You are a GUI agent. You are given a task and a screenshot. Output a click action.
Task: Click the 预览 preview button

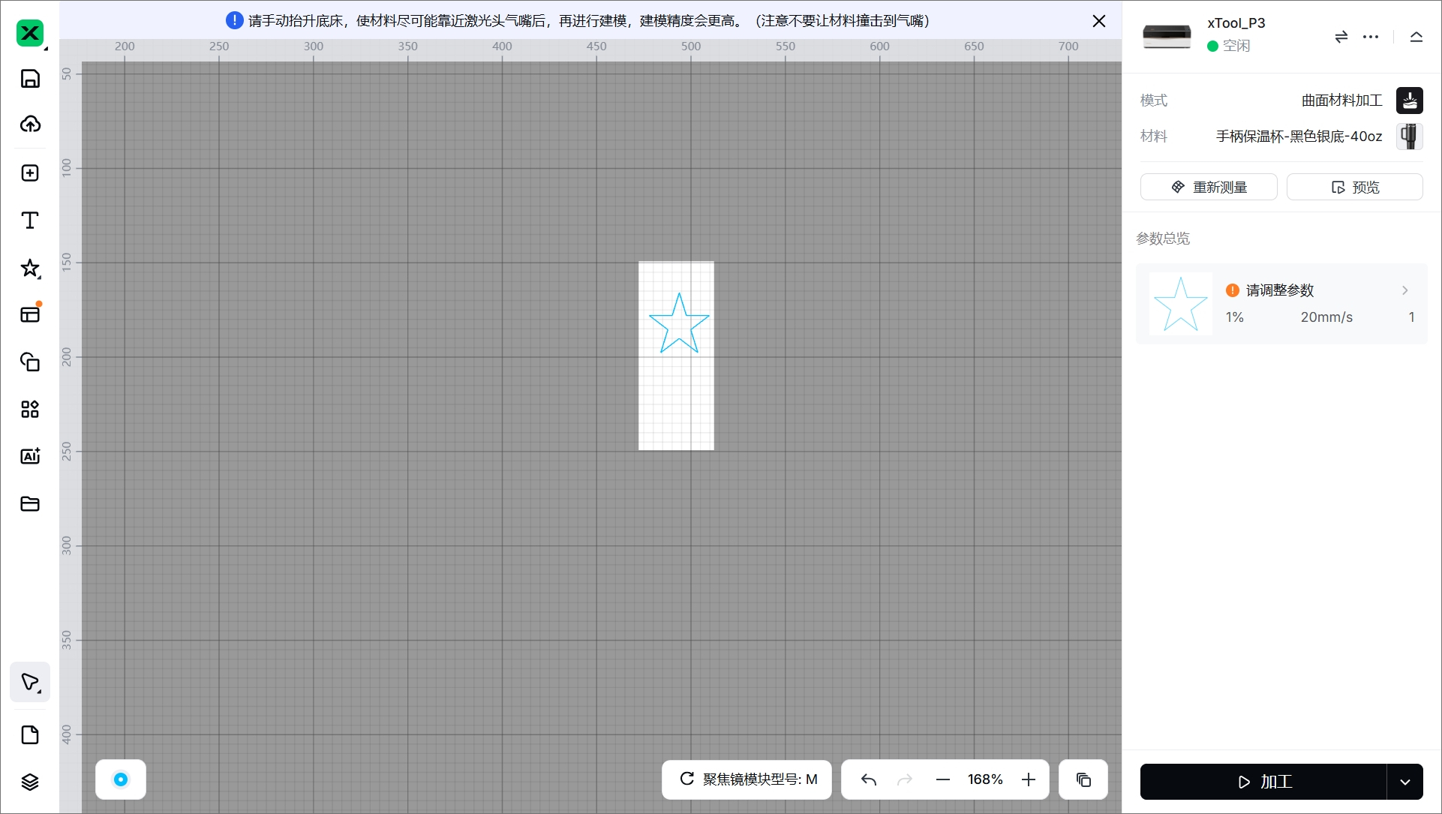tap(1354, 187)
